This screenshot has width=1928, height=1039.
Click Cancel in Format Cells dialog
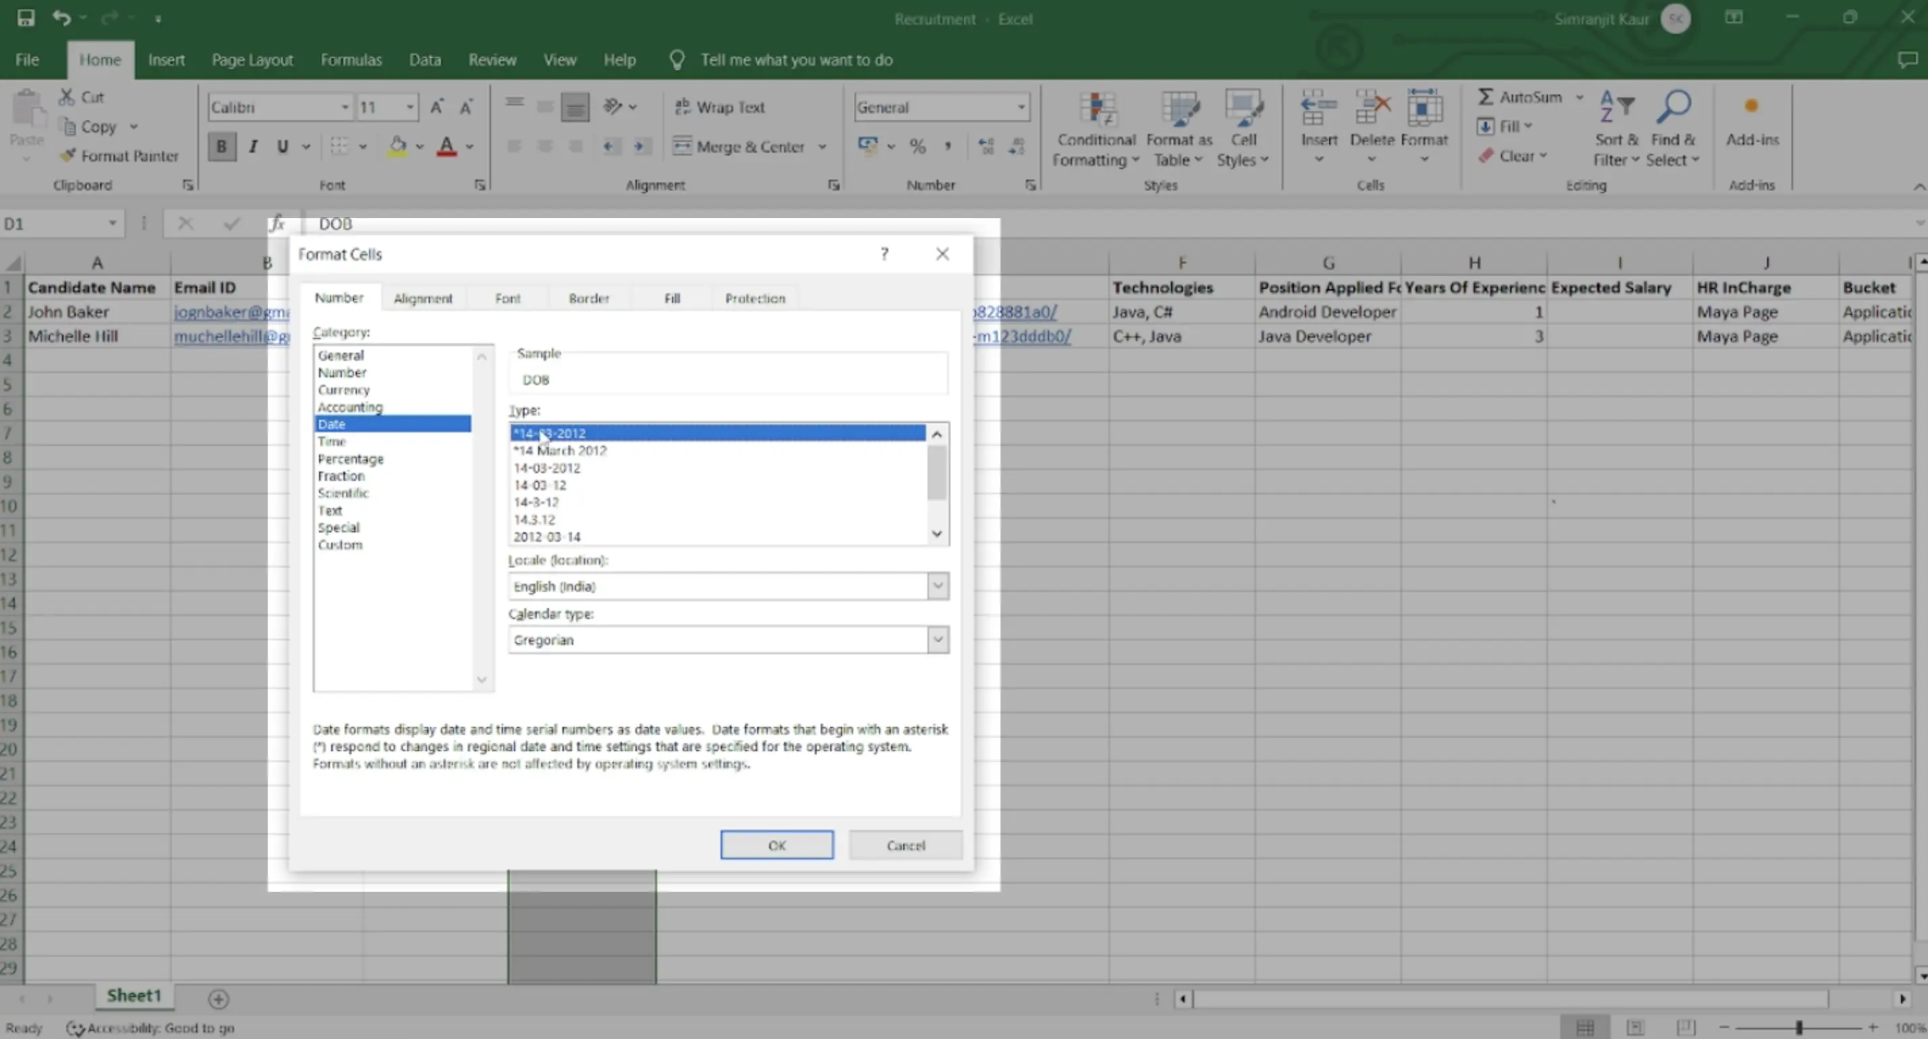906,845
